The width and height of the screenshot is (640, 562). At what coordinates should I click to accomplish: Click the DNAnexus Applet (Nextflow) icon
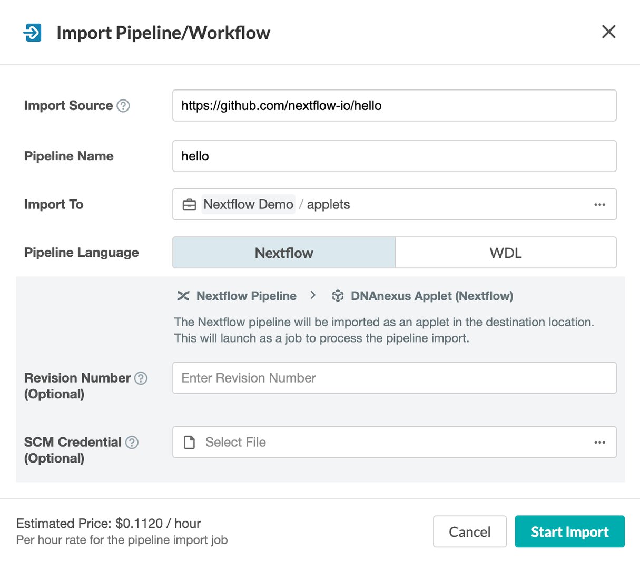tap(337, 296)
